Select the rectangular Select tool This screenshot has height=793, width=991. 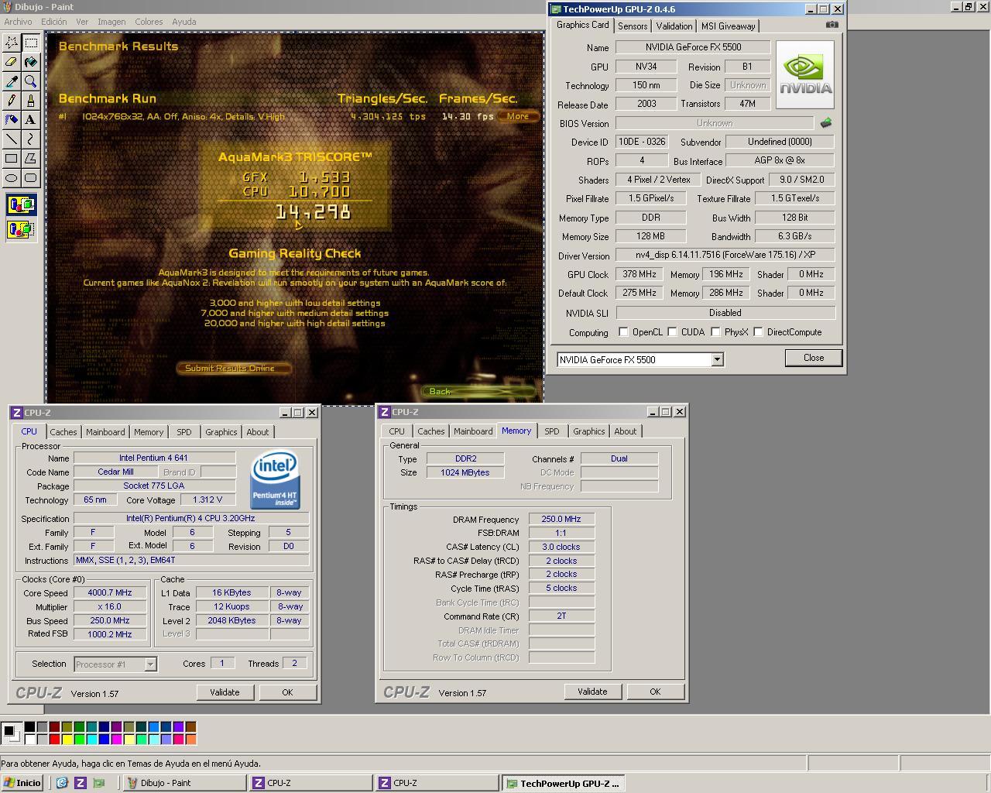(x=31, y=43)
